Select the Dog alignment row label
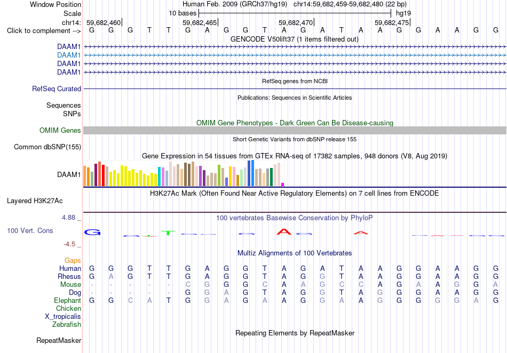Viewport: 507px width, 353px height. tap(75, 293)
